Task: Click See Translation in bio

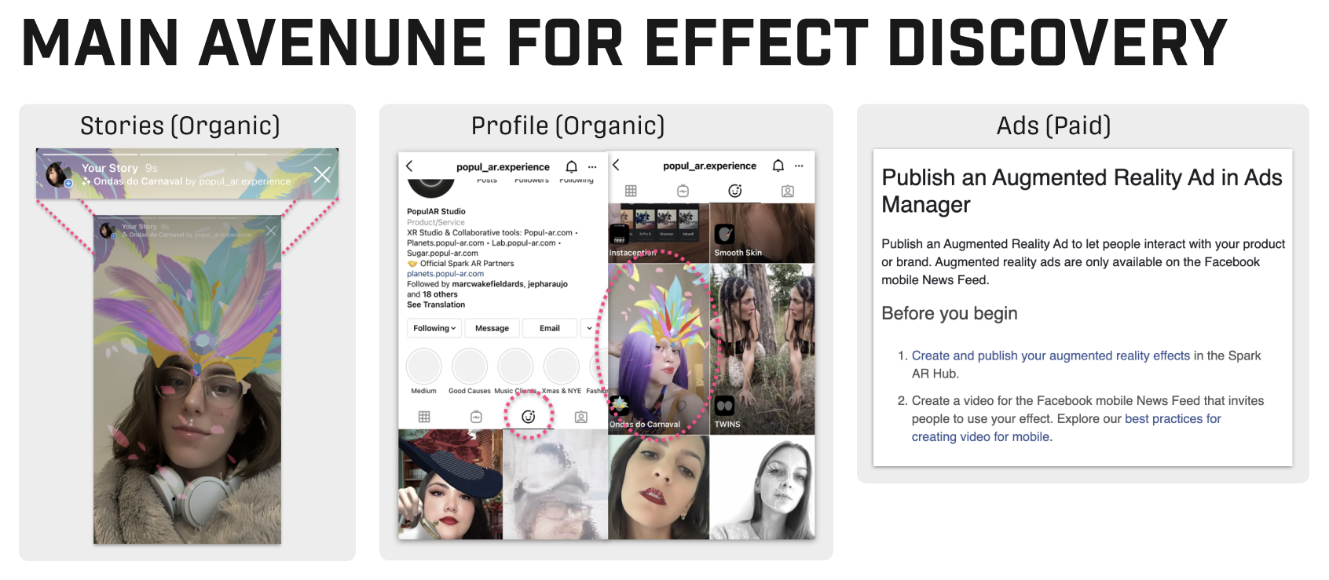Action: point(436,305)
